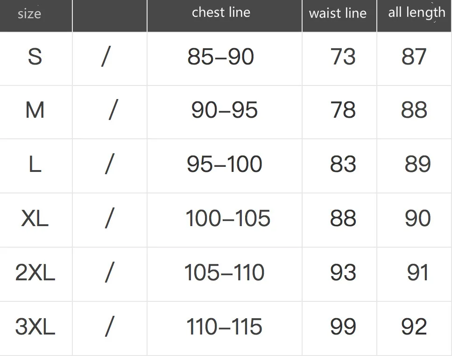Click the "chest line" column header
This screenshot has width=452, height=356.
221,13
